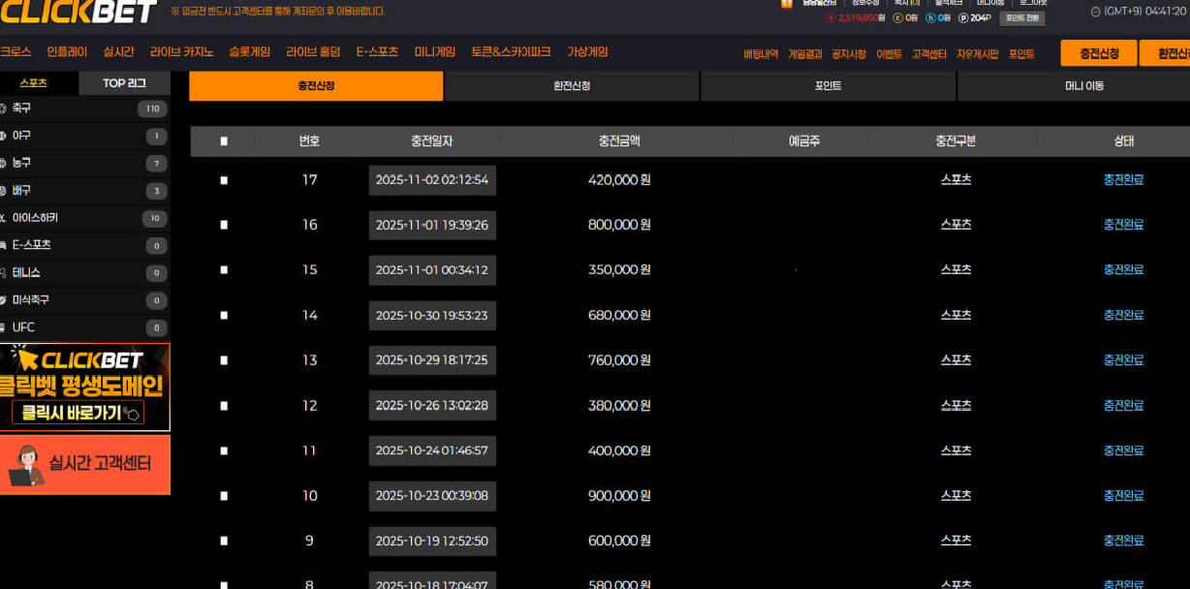This screenshot has height=589, width=1190.
Task: Open 슬롯게임 in the main navigation
Action: point(249,52)
